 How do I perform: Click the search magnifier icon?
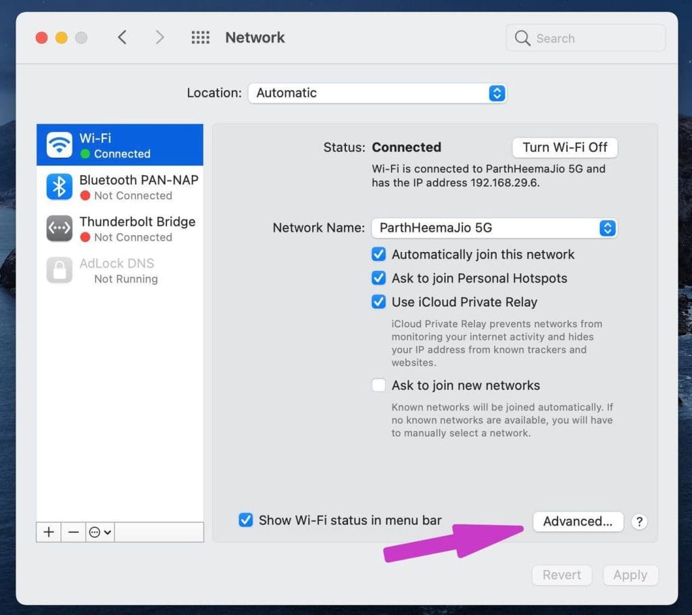pos(522,39)
